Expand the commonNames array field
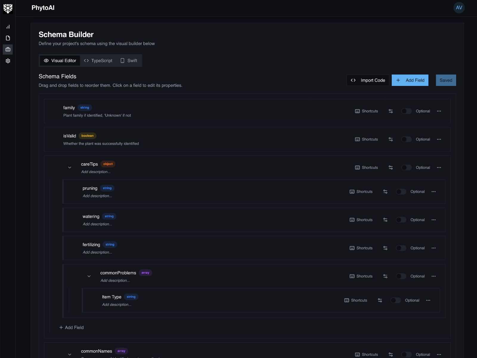The image size is (477, 358). (69, 354)
